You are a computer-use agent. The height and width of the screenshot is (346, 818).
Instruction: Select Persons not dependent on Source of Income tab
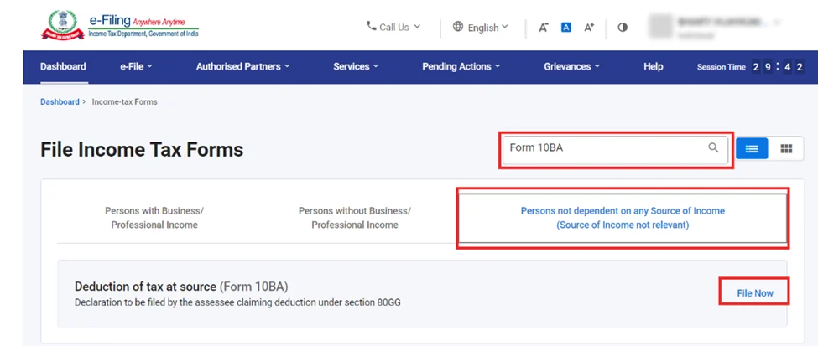[x=623, y=218]
